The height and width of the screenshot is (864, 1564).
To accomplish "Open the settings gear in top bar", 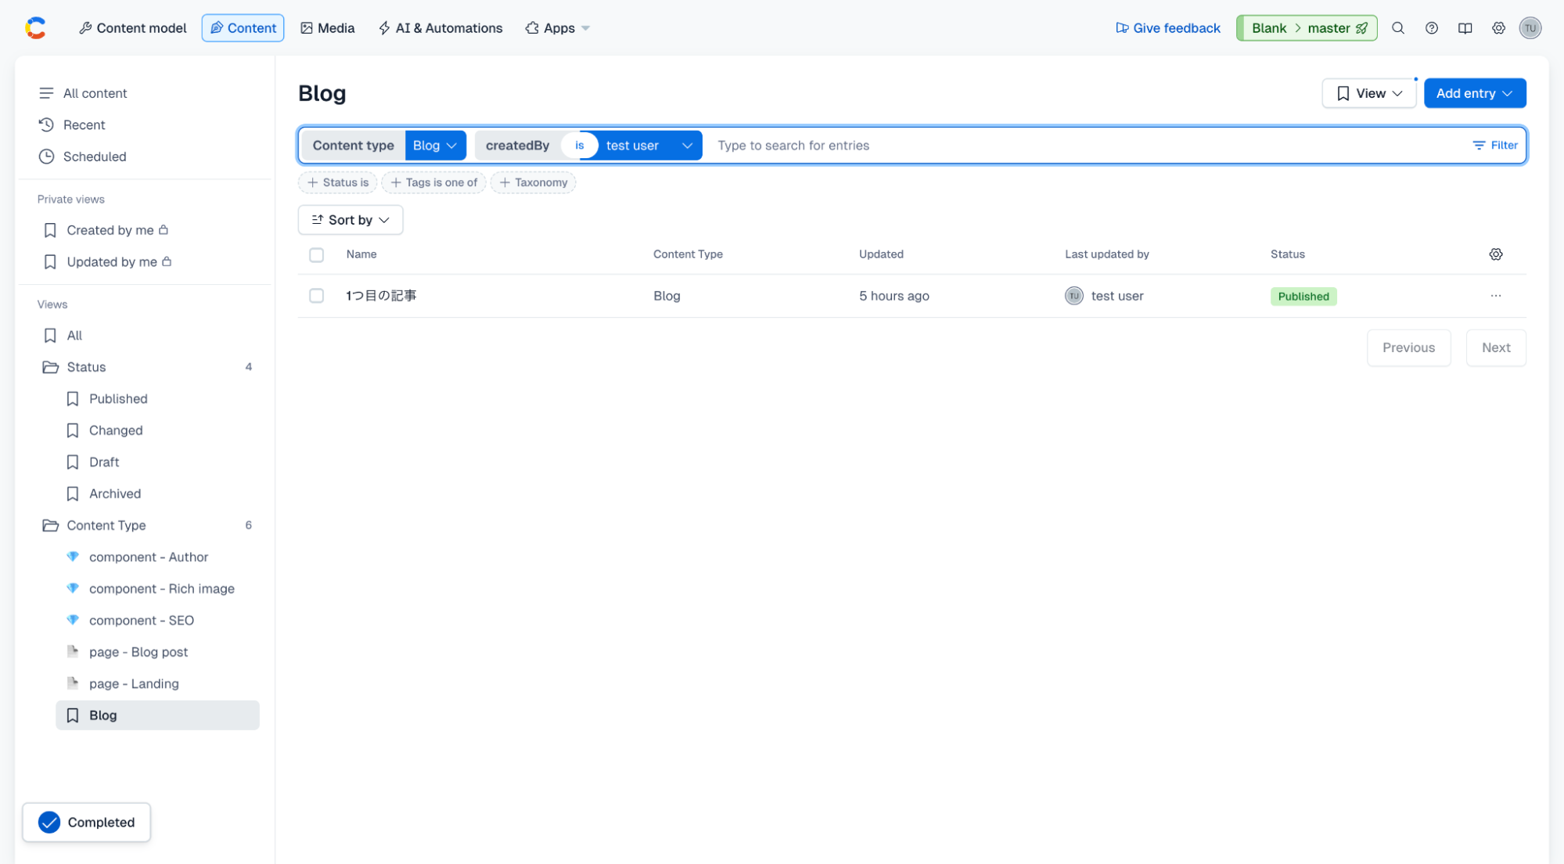I will 1497,28.
